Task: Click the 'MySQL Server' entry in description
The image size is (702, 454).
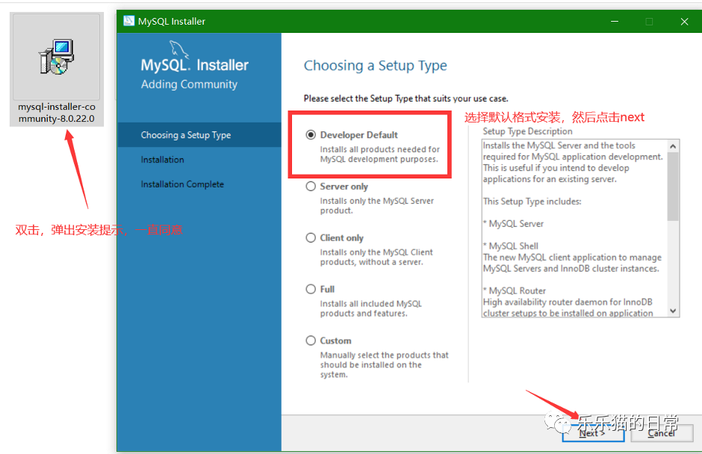Action: (516, 223)
